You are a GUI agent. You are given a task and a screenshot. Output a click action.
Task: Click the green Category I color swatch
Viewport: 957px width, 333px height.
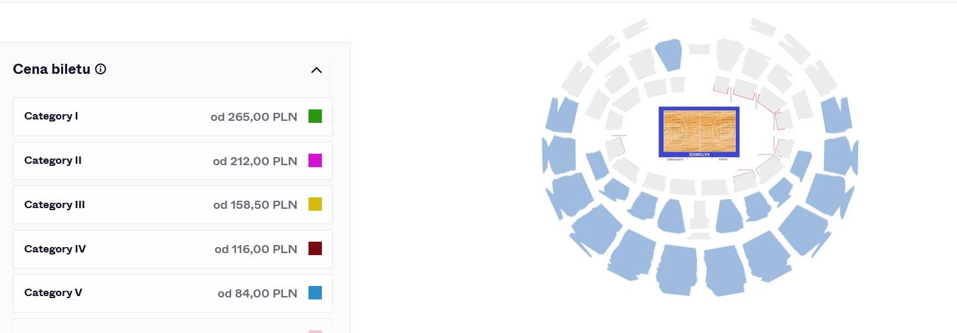(315, 116)
